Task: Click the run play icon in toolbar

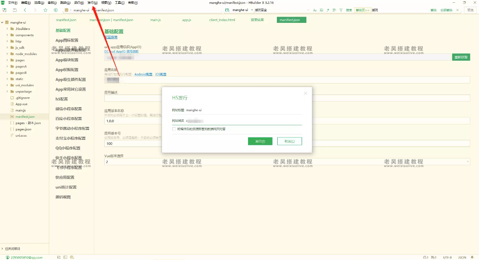Action: (55, 10)
